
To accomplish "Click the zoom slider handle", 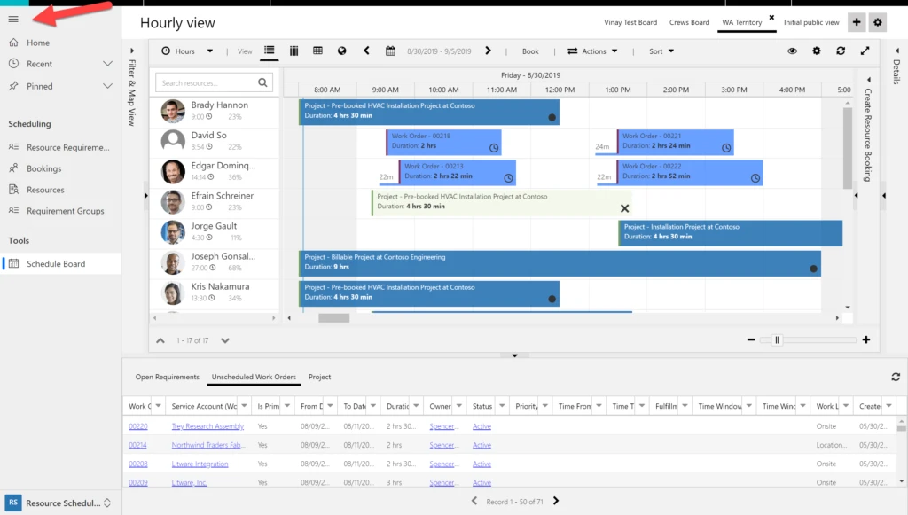I will [778, 339].
